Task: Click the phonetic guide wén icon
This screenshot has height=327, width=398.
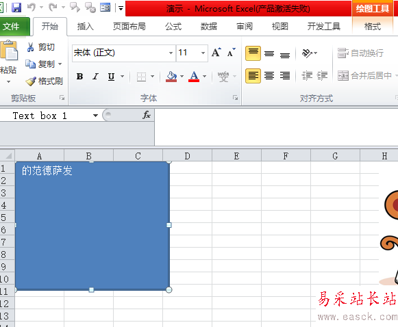Action: [x=223, y=76]
